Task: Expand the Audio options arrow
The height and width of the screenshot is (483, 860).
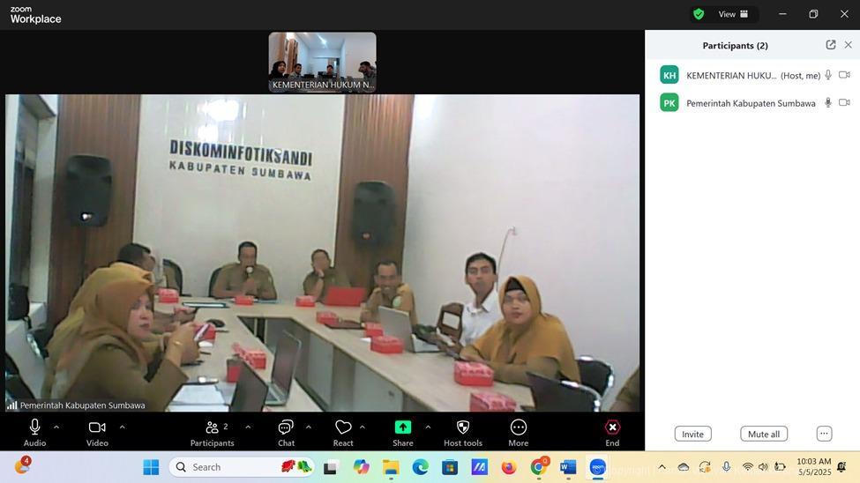Action: click(x=56, y=427)
